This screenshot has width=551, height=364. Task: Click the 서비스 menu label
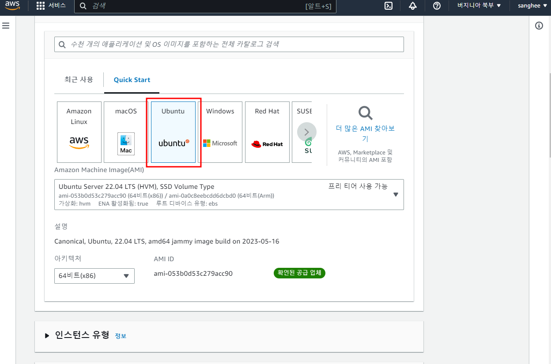(x=57, y=6)
